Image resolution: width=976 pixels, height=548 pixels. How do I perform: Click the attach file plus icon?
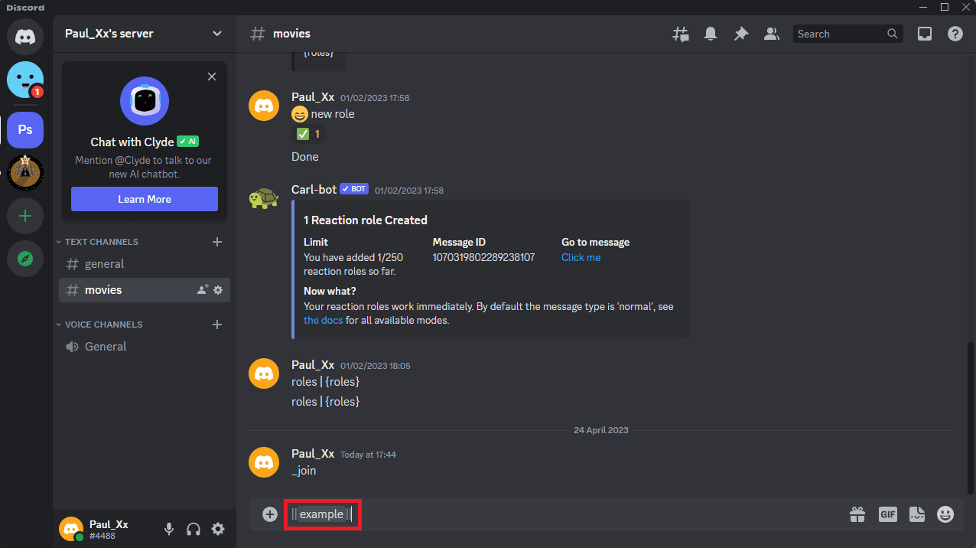click(x=268, y=514)
